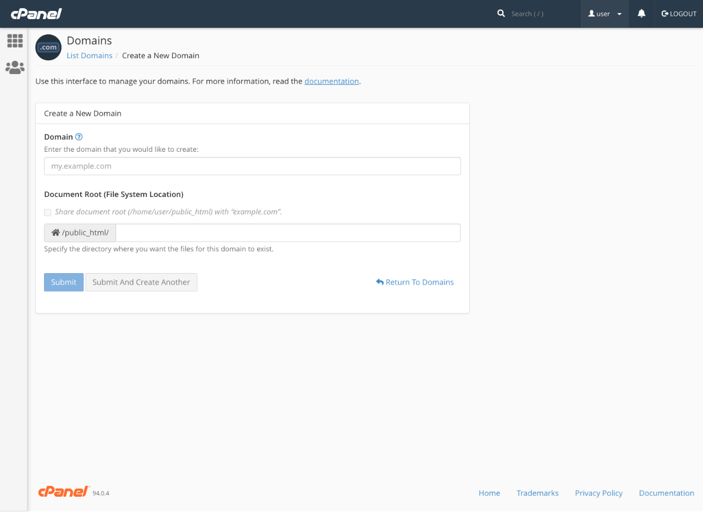The image size is (703, 512).
Task: Open the Tools grid icon in sidebar
Action: point(15,41)
